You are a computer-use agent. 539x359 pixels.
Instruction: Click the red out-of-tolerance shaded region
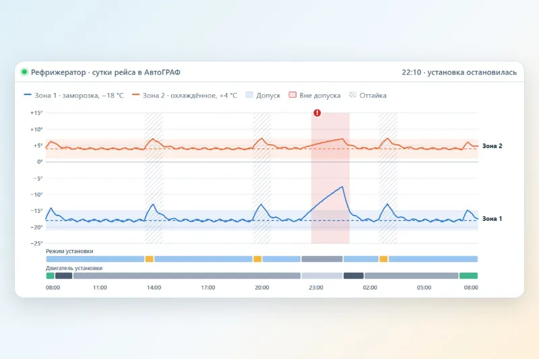tap(330, 178)
